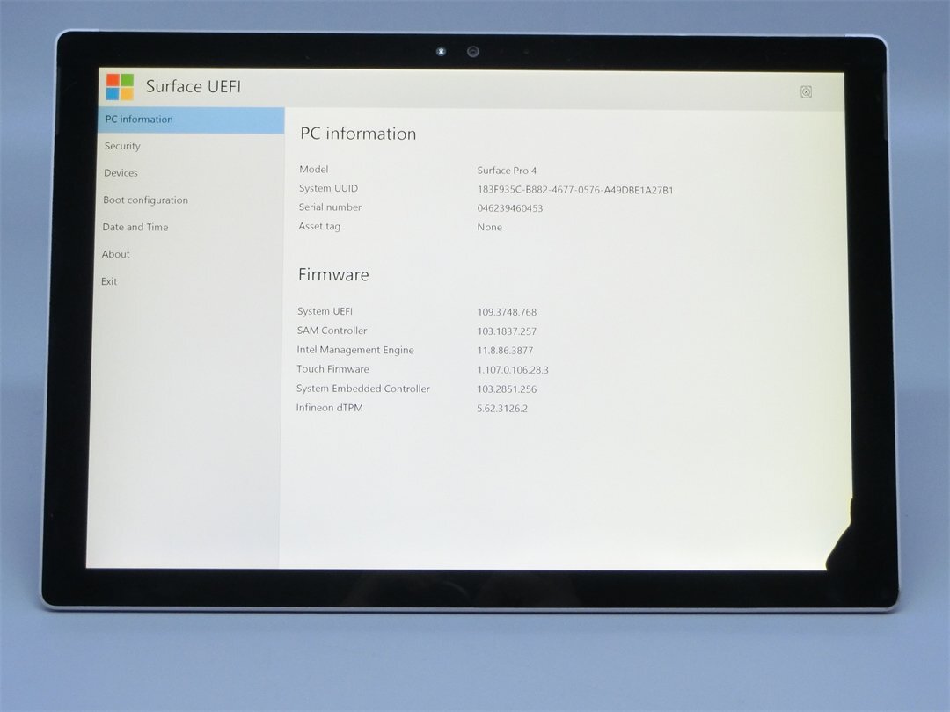
Task: Select version 11.8.86.3877
Action: tap(505, 351)
